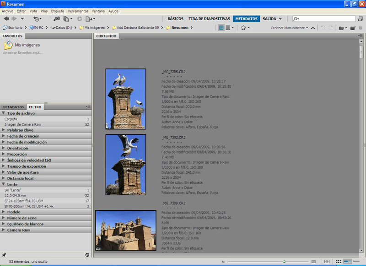Open Mis imágenes favorite
Viewport: 366px width, 266px height.
(22, 45)
